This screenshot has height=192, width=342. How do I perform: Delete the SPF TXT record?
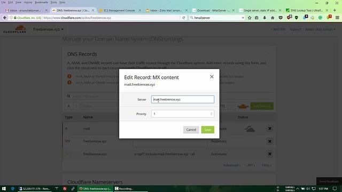(x=270, y=154)
